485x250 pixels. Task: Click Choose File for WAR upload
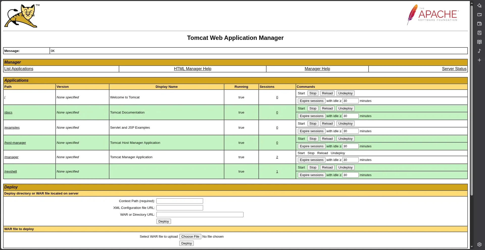(190, 237)
